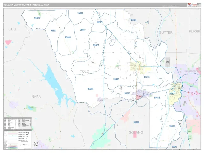Click ZIP code label 95694
Image resolution: width=204 pixels, height=153 pixels.
point(90,89)
